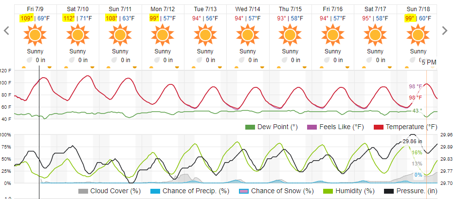The width and height of the screenshot is (457, 199).
Task: Click the previous days left arrow
Action: click(6, 31)
